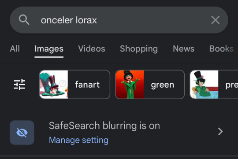Click inside the onceler lorax search field
238x159 pixels.
tap(119, 20)
